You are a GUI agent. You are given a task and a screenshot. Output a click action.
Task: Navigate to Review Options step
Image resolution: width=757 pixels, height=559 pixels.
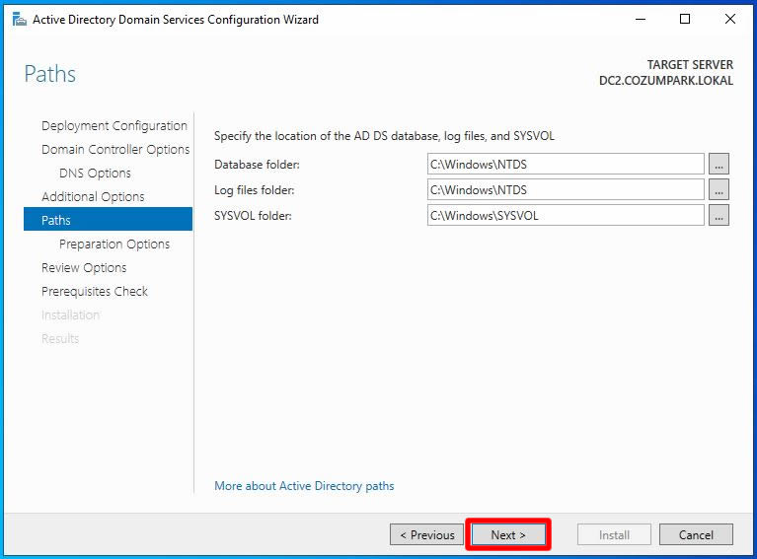point(84,268)
